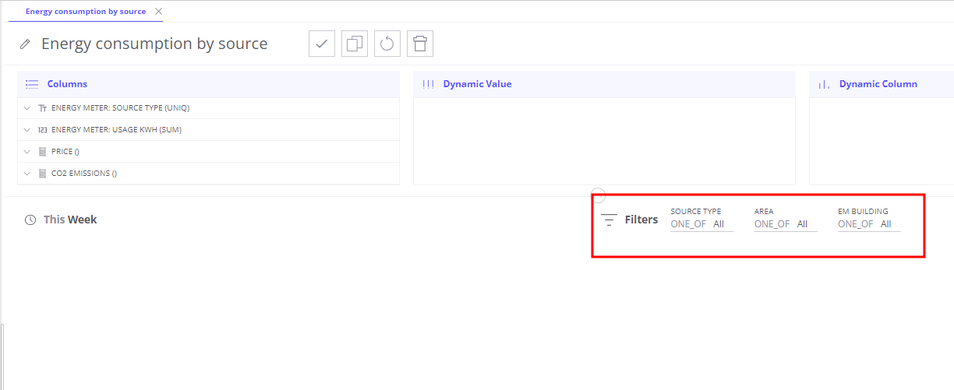Expand the CO2 Emissions column chevron
Viewport: 954px width, 390px height.
(27, 174)
